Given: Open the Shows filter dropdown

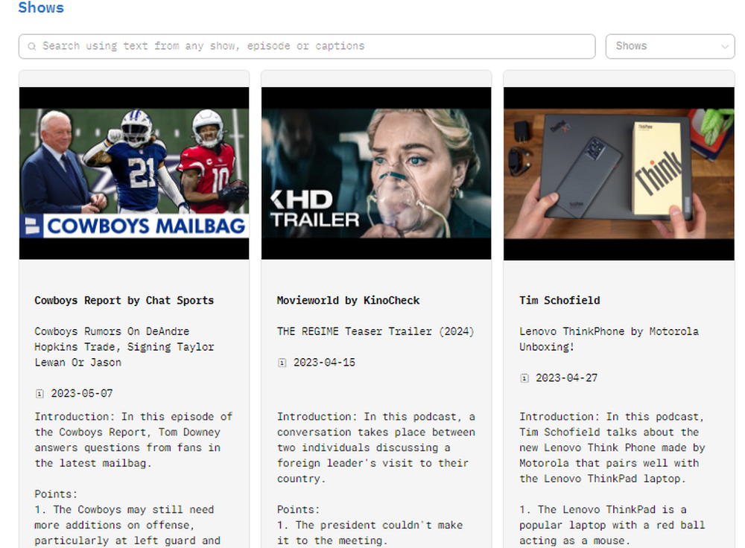Looking at the screenshot, I should [670, 46].
